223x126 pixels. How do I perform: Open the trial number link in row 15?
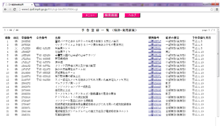point(155,90)
